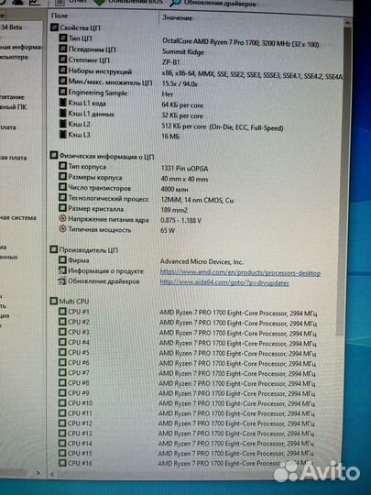This screenshot has height=495, width=371.
Task: Click the chip icon beside Кэш L1 данных
Action: point(63,114)
